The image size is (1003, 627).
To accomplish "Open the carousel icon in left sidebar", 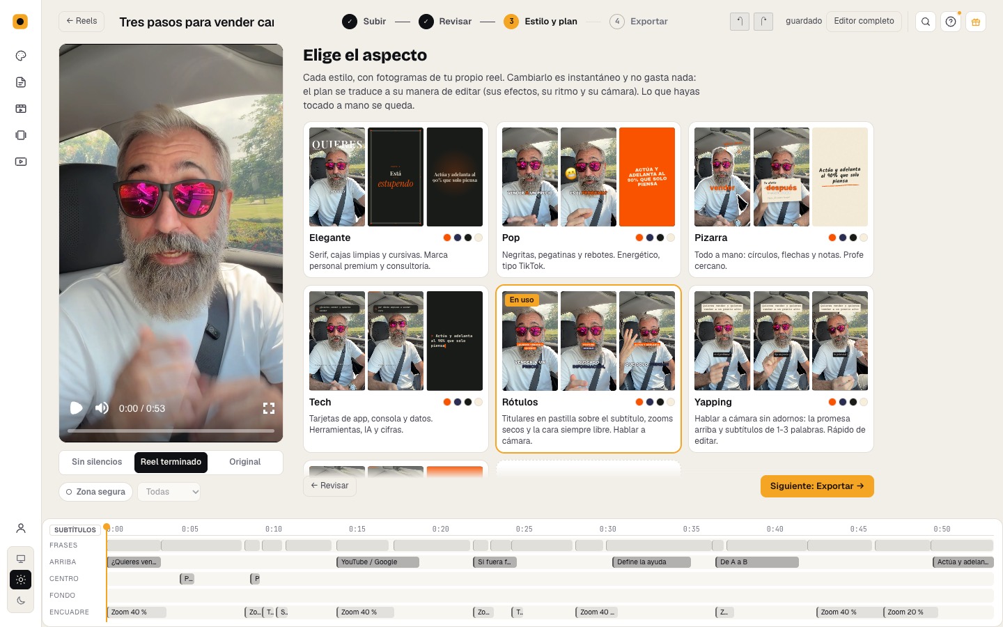I will [21, 135].
